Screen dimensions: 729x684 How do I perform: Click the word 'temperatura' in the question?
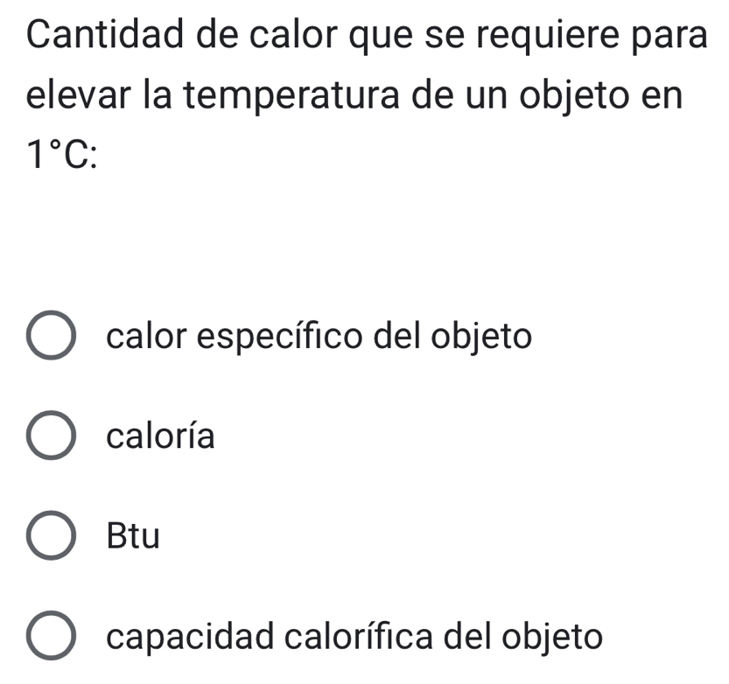[x=291, y=96]
